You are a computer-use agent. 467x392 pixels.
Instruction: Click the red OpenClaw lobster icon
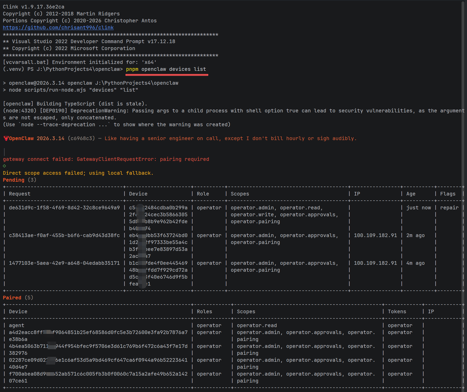pos(6,138)
